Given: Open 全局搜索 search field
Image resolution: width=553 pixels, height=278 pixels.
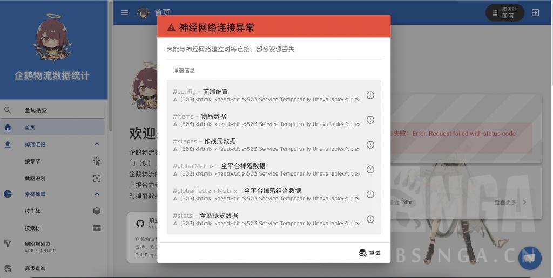Looking at the screenshot, I should pyautogui.click(x=52, y=110).
